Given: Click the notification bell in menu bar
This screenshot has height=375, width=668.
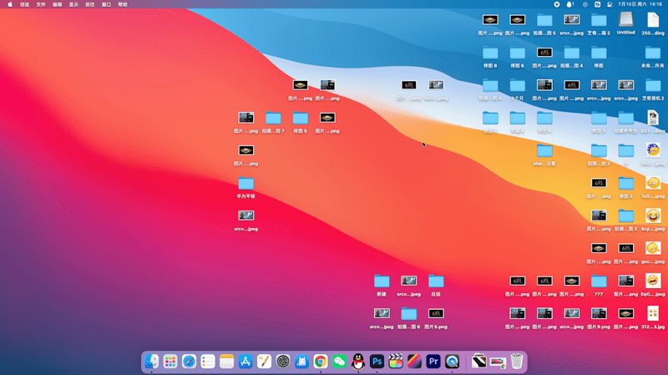Looking at the screenshot, I should pyautogui.click(x=569, y=4).
